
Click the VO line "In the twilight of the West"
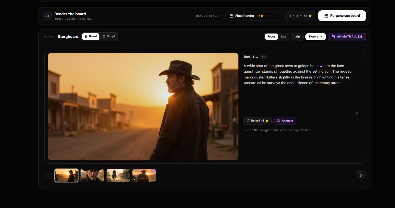tap(277, 130)
